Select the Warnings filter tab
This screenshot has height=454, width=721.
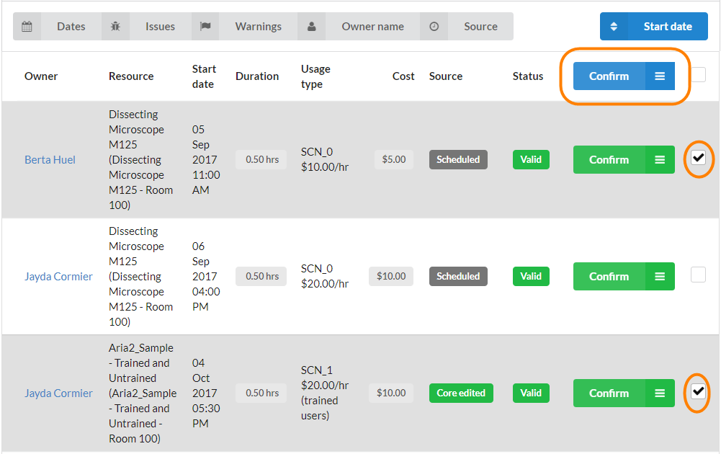(258, 27)
